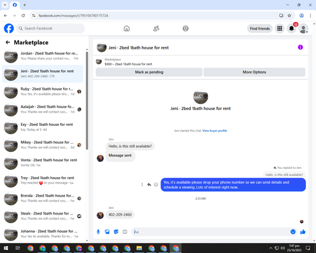Open the Windows notification center
The image size is (316, 253).
308,248
